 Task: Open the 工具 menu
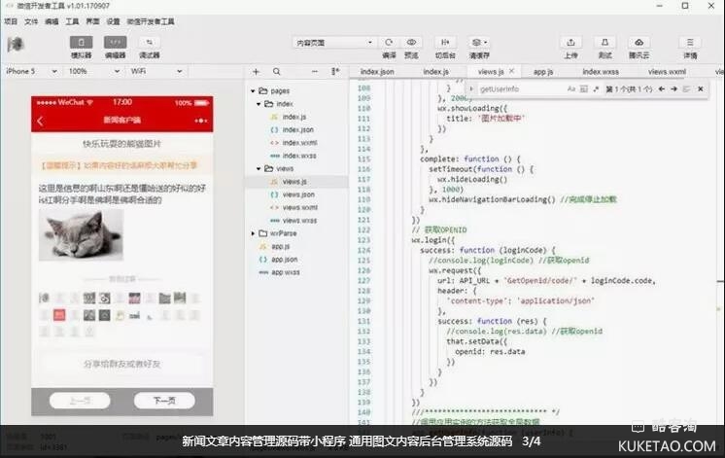point(72,21)
